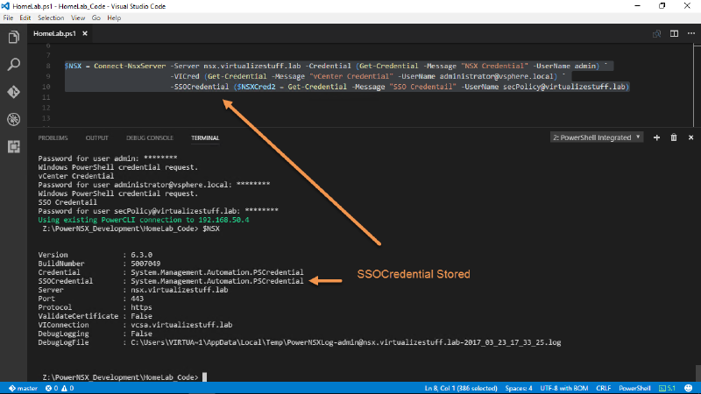Screen dimensions: 701x394
Task: Select PowerShell language mode in status bar
Action: [634, 388]
